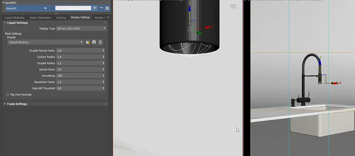
Task: Click the Sim Idle progress bar
Action: 73,8
